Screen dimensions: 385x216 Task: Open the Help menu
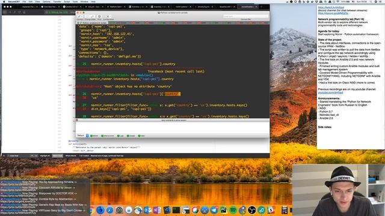pos(93,1)
